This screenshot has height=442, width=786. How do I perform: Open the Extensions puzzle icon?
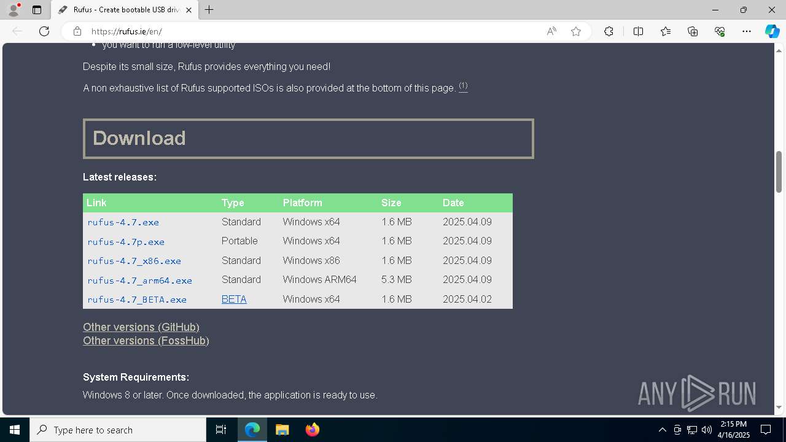(x=609, y=31)
